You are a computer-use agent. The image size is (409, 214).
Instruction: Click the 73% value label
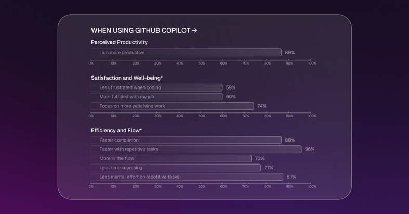click(x=260, y=158)
